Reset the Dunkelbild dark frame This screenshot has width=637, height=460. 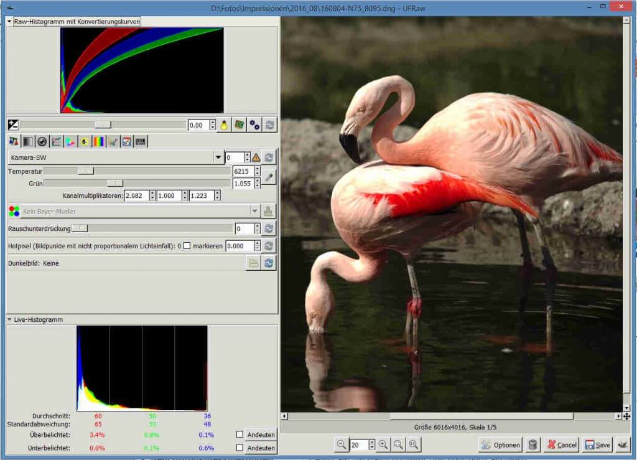269,263
